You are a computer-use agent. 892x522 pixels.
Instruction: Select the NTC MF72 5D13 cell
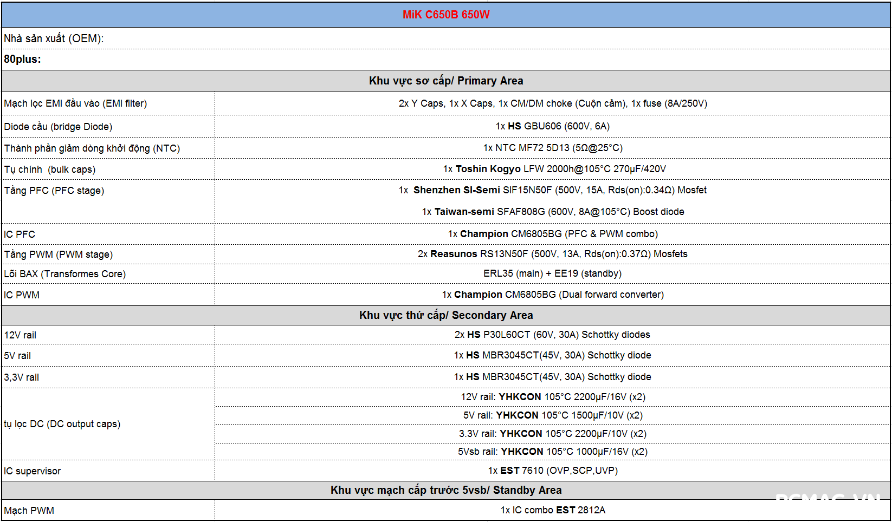coord(552,148)
